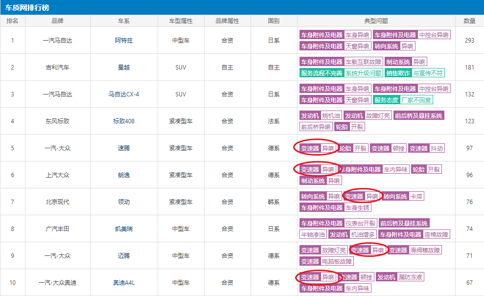
Task: Click the 数量 column header
Action: [x=469, y=21]
